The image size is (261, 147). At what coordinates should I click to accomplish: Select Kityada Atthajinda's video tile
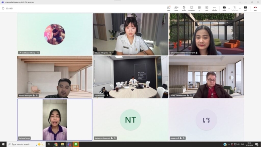pyautogui.click(x=130, y=34)
